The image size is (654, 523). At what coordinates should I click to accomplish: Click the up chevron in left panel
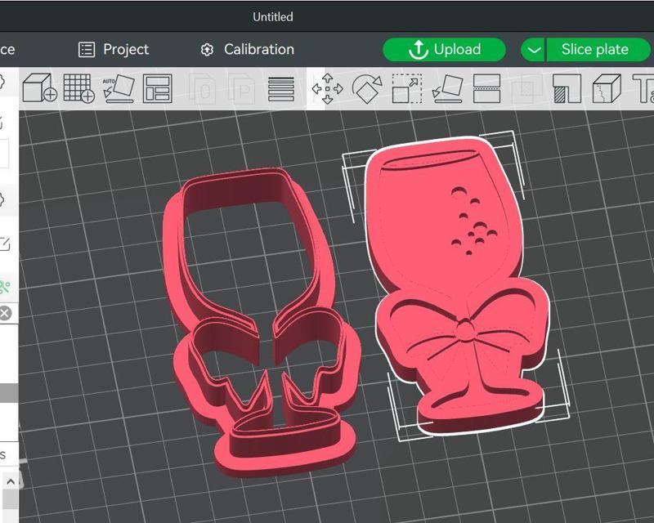tap(11, 482)
